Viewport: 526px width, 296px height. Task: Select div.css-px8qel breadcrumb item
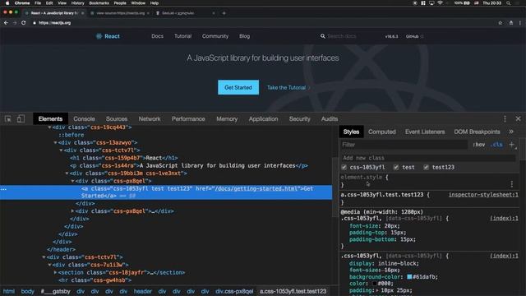tap(234, 291)
